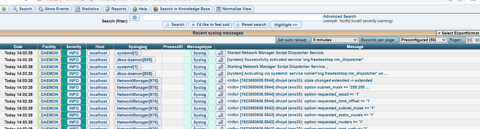Click I'd like to feel sad
Screen dimensions: 480x129
[x=210, y=25]
